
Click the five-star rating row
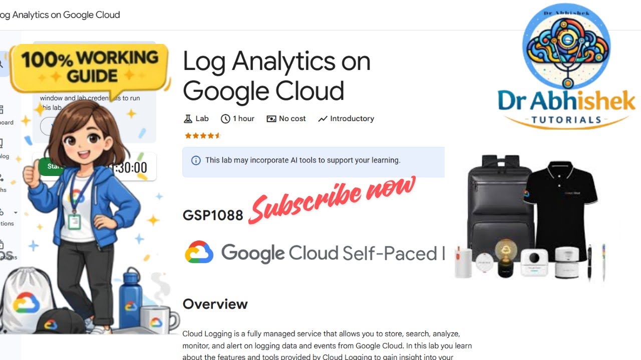[202, 135]
